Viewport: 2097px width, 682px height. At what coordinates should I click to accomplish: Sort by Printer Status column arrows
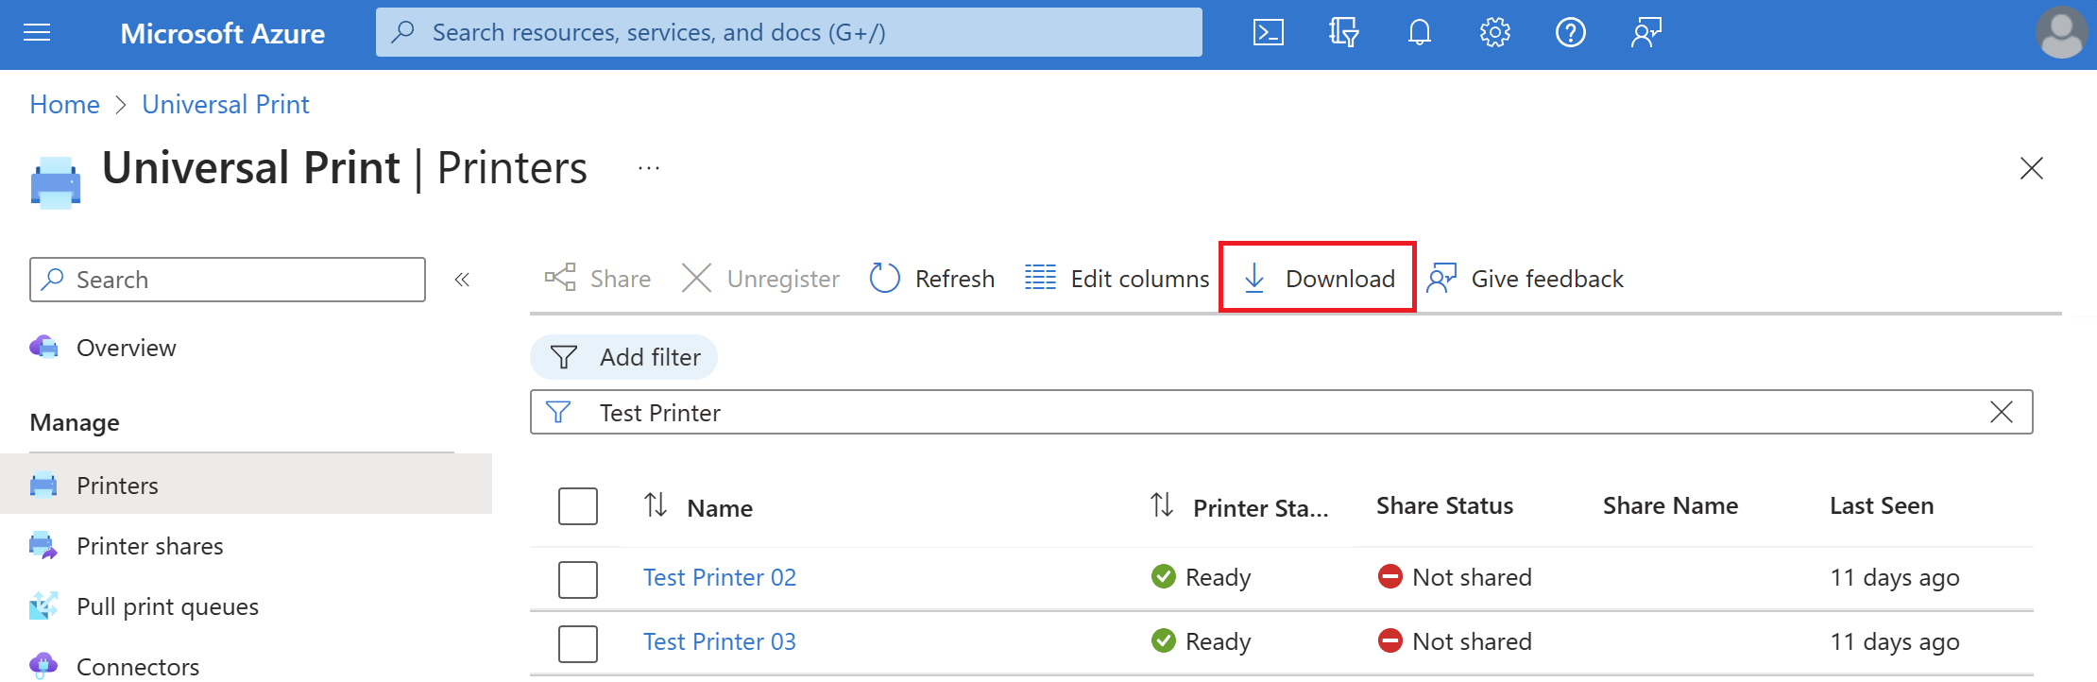pyautogui.click(x=1162, y=505)
